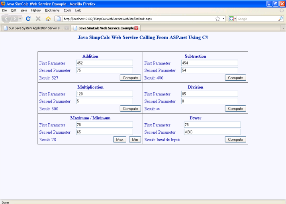Screen dimensions: 286x204
Task: Close the Java SimCalc tab
Action: 137,28
